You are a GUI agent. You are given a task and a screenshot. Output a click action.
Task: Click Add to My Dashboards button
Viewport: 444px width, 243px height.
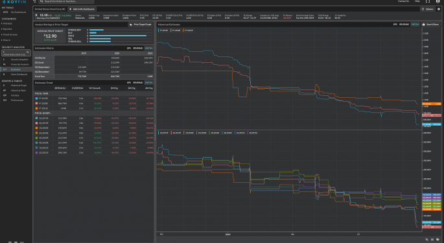click(x=82, y=9)
